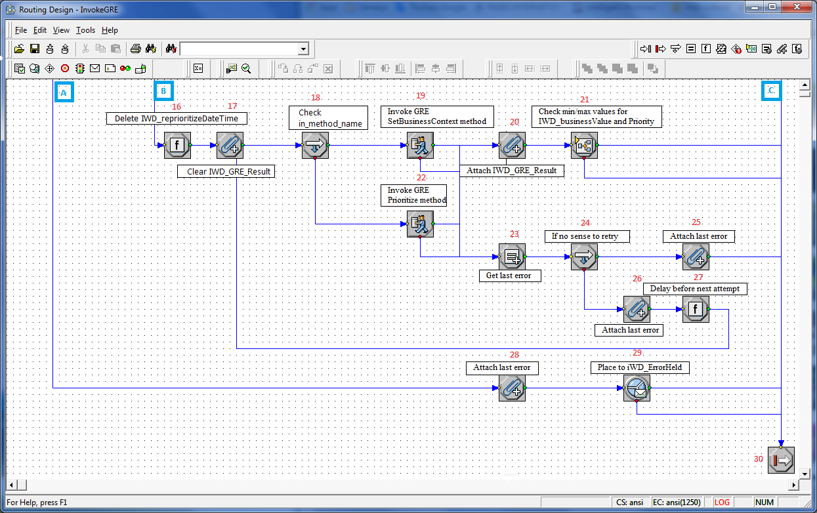
Task: Select the Exit object tool with red bar
Action: coord(661,49)
